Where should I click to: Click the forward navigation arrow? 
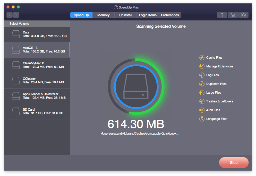click(x=16, y=15)
